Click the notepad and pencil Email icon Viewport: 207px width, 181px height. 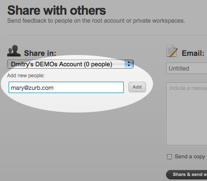172,51
